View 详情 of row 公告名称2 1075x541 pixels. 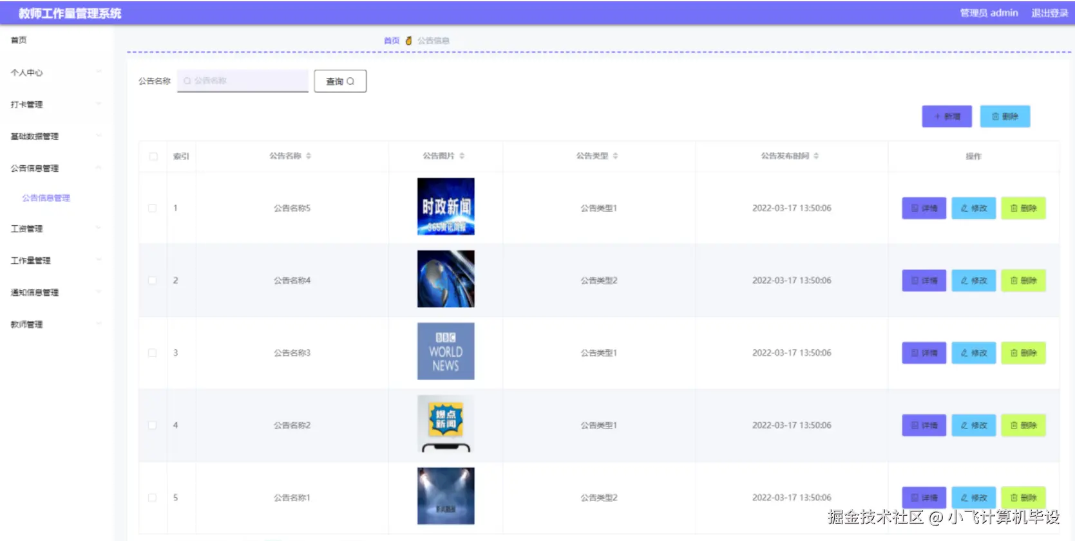(x=924, y=425)
